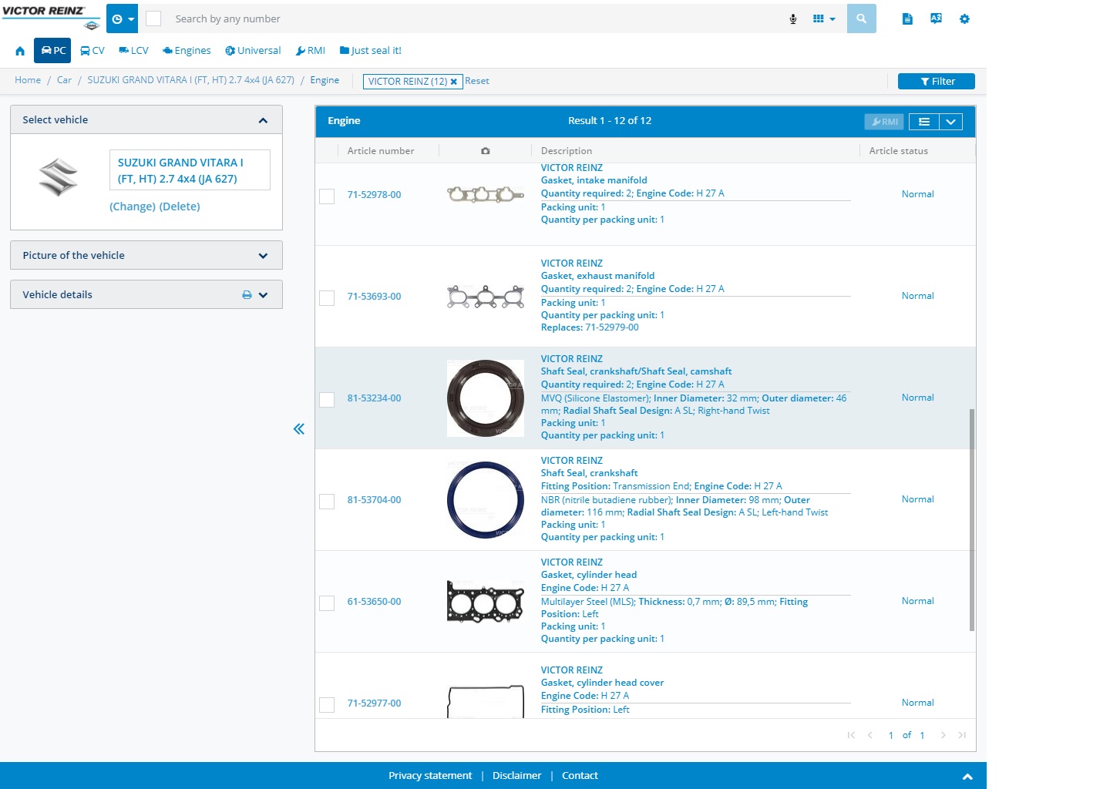Open the Filter button

pos(937,81)
